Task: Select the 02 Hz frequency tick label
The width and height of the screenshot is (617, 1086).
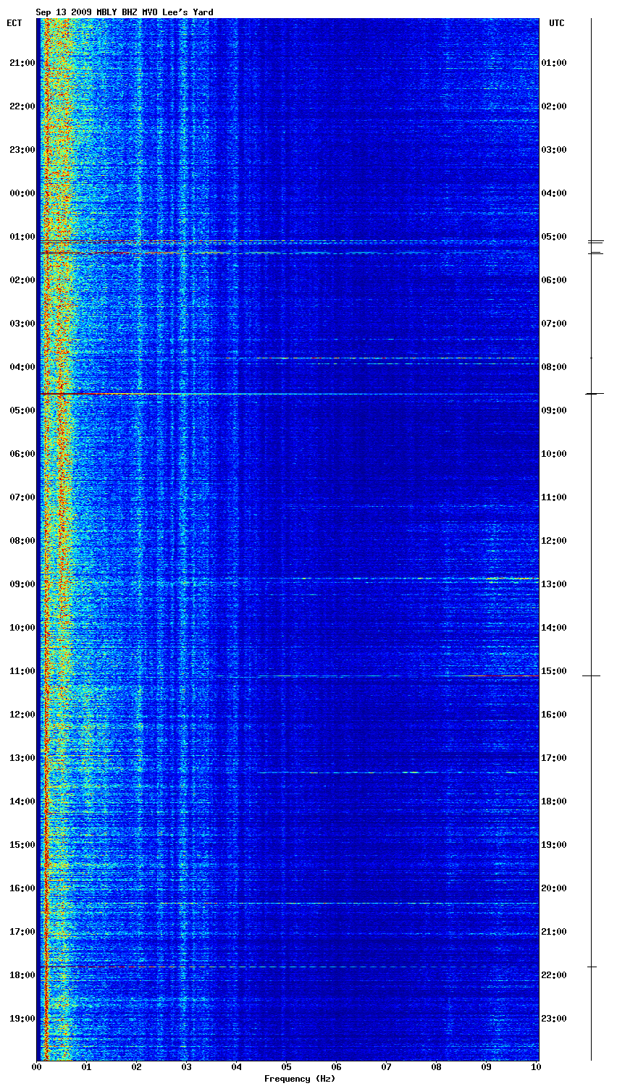Action: point(137,1067)
